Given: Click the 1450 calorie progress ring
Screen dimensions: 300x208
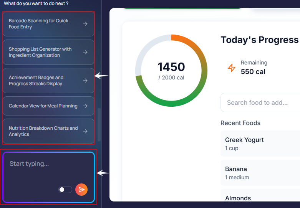Looking at the screenshot, I should click(x=171, y=71).
